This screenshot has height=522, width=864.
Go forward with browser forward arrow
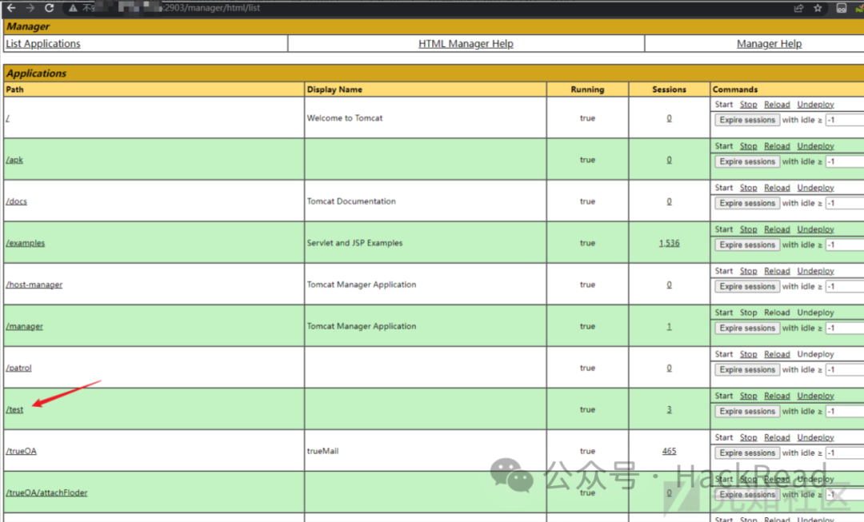[30, 8]
